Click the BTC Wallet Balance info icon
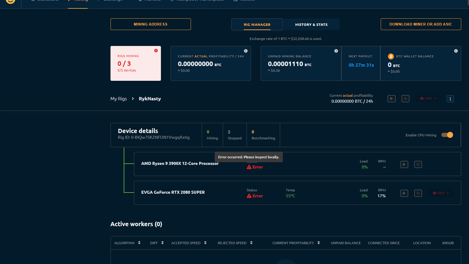 tap(456, 51)
